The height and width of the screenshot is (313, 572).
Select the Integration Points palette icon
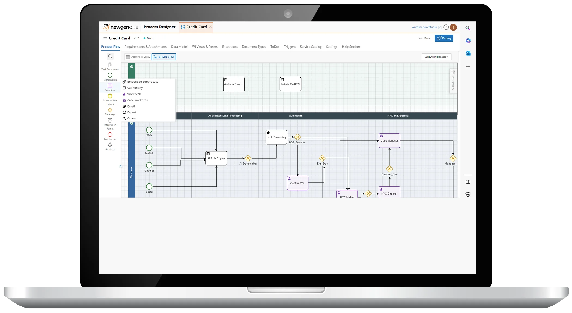[110, 121]
